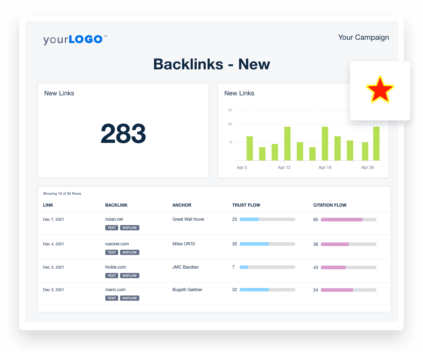Click the New Links total showing 283
Viewport: 423px width, 352px height.
pos(123,134)
